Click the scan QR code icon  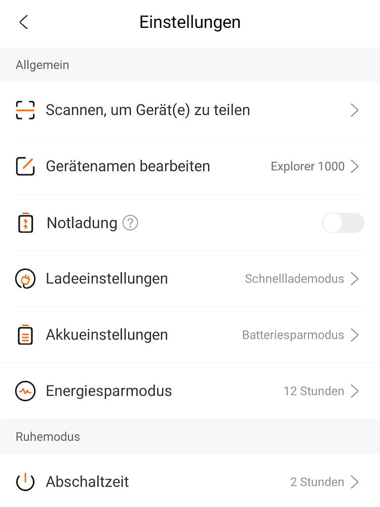click(x=25, y=110)
